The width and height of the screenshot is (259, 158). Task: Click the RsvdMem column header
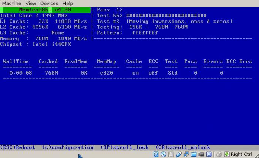click(76, 61)
